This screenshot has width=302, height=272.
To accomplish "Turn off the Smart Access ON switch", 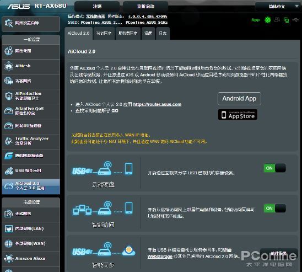I will pyautogui.click(x=274, y=208).
